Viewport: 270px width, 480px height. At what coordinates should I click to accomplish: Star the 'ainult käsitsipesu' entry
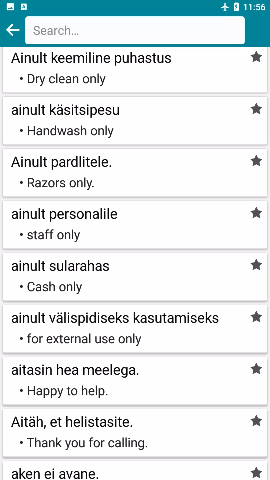click(x=256, y=109)
